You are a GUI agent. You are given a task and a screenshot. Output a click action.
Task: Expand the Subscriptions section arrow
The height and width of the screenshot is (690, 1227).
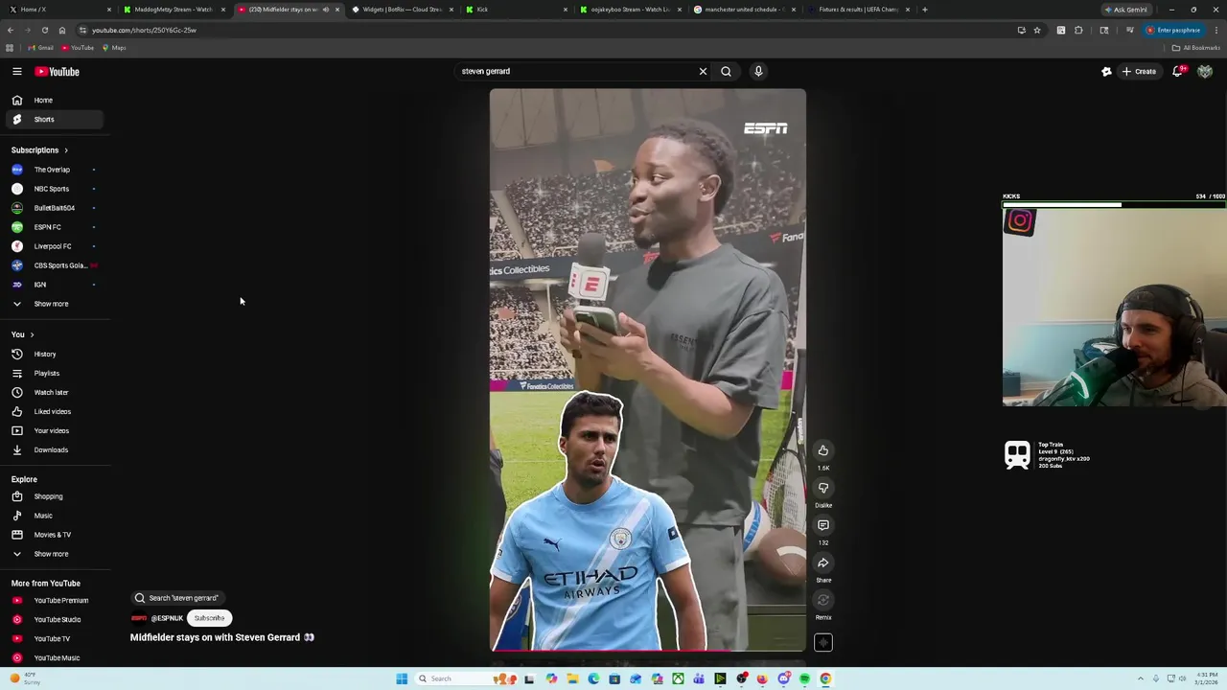[x=65, y=149]
